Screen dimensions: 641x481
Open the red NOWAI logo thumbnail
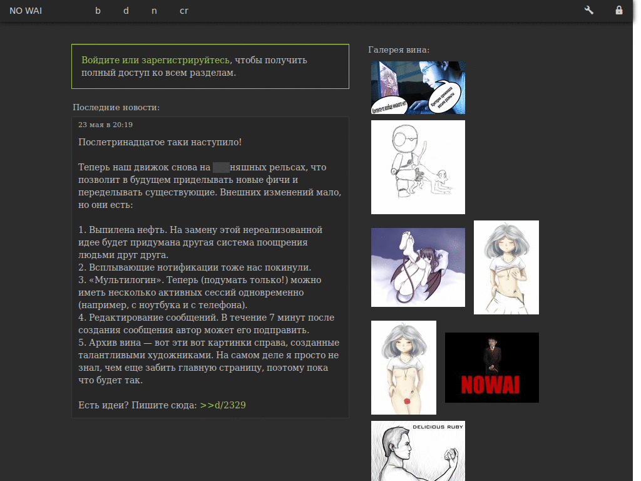pyautogui.click(x=492, y=368)
